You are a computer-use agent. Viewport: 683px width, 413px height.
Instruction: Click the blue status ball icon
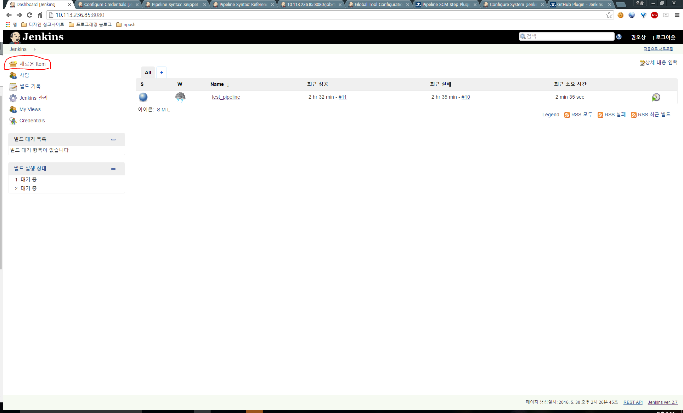143,97
